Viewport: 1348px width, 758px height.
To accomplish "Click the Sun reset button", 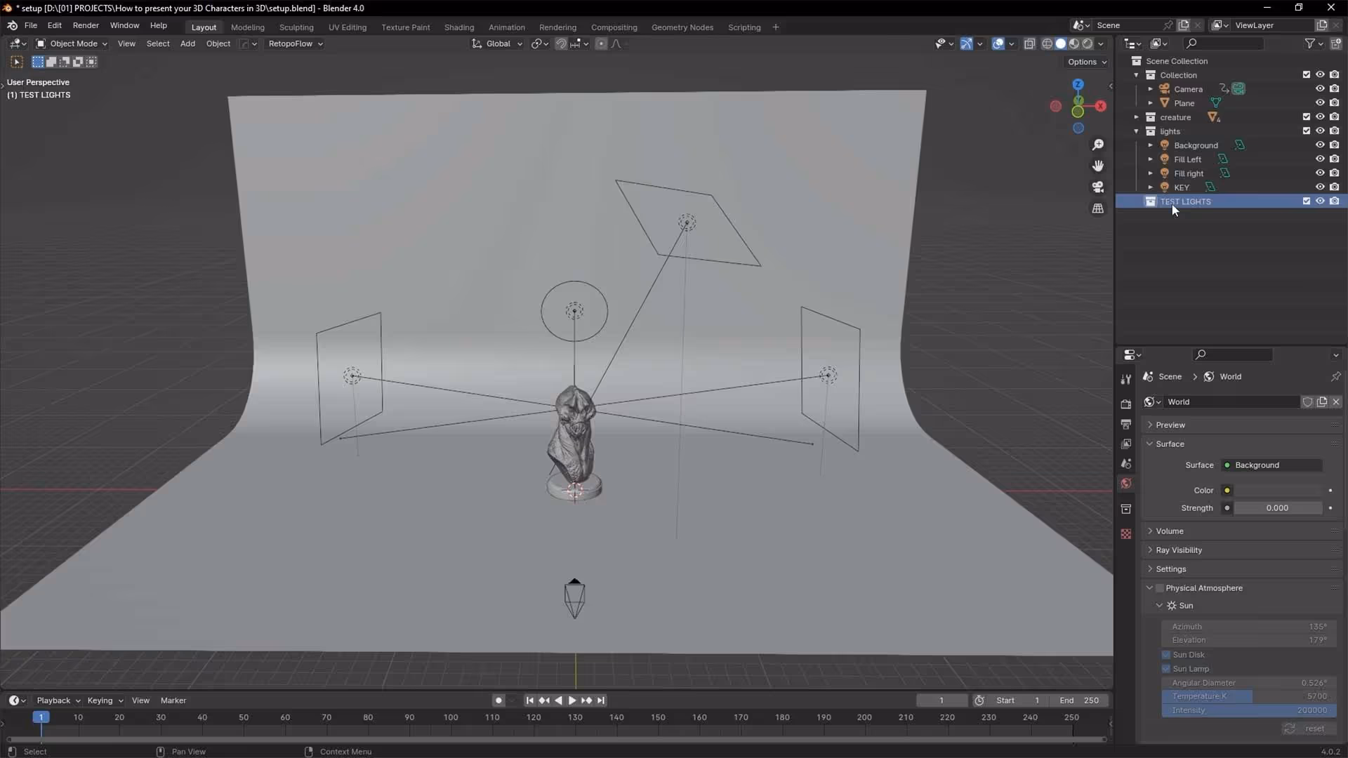I will [x=1308, y=729].
